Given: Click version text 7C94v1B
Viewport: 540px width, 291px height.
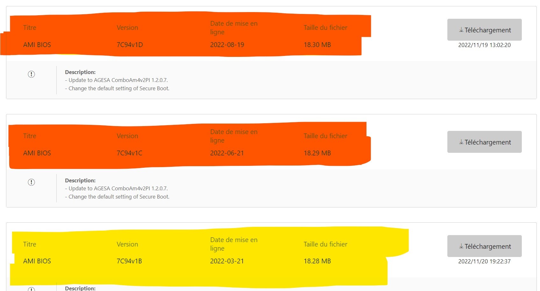Looking at the screenshot, I should tap(129, 261).
